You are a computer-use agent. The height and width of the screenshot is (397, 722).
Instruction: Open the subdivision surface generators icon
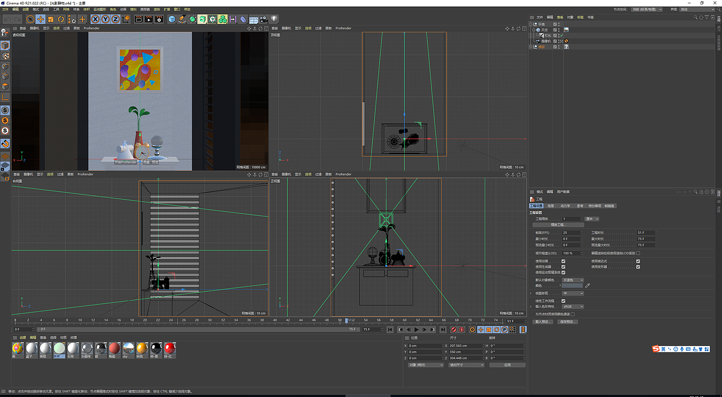(192, 19)
